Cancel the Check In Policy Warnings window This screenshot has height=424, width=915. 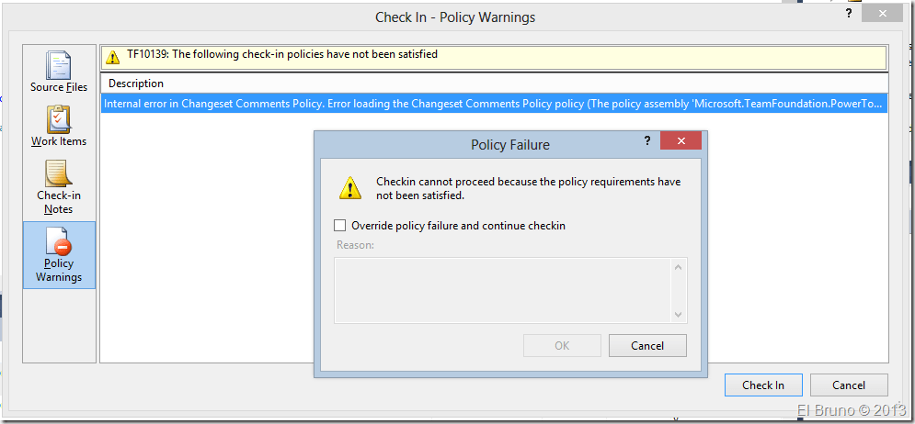pos(848,385)
